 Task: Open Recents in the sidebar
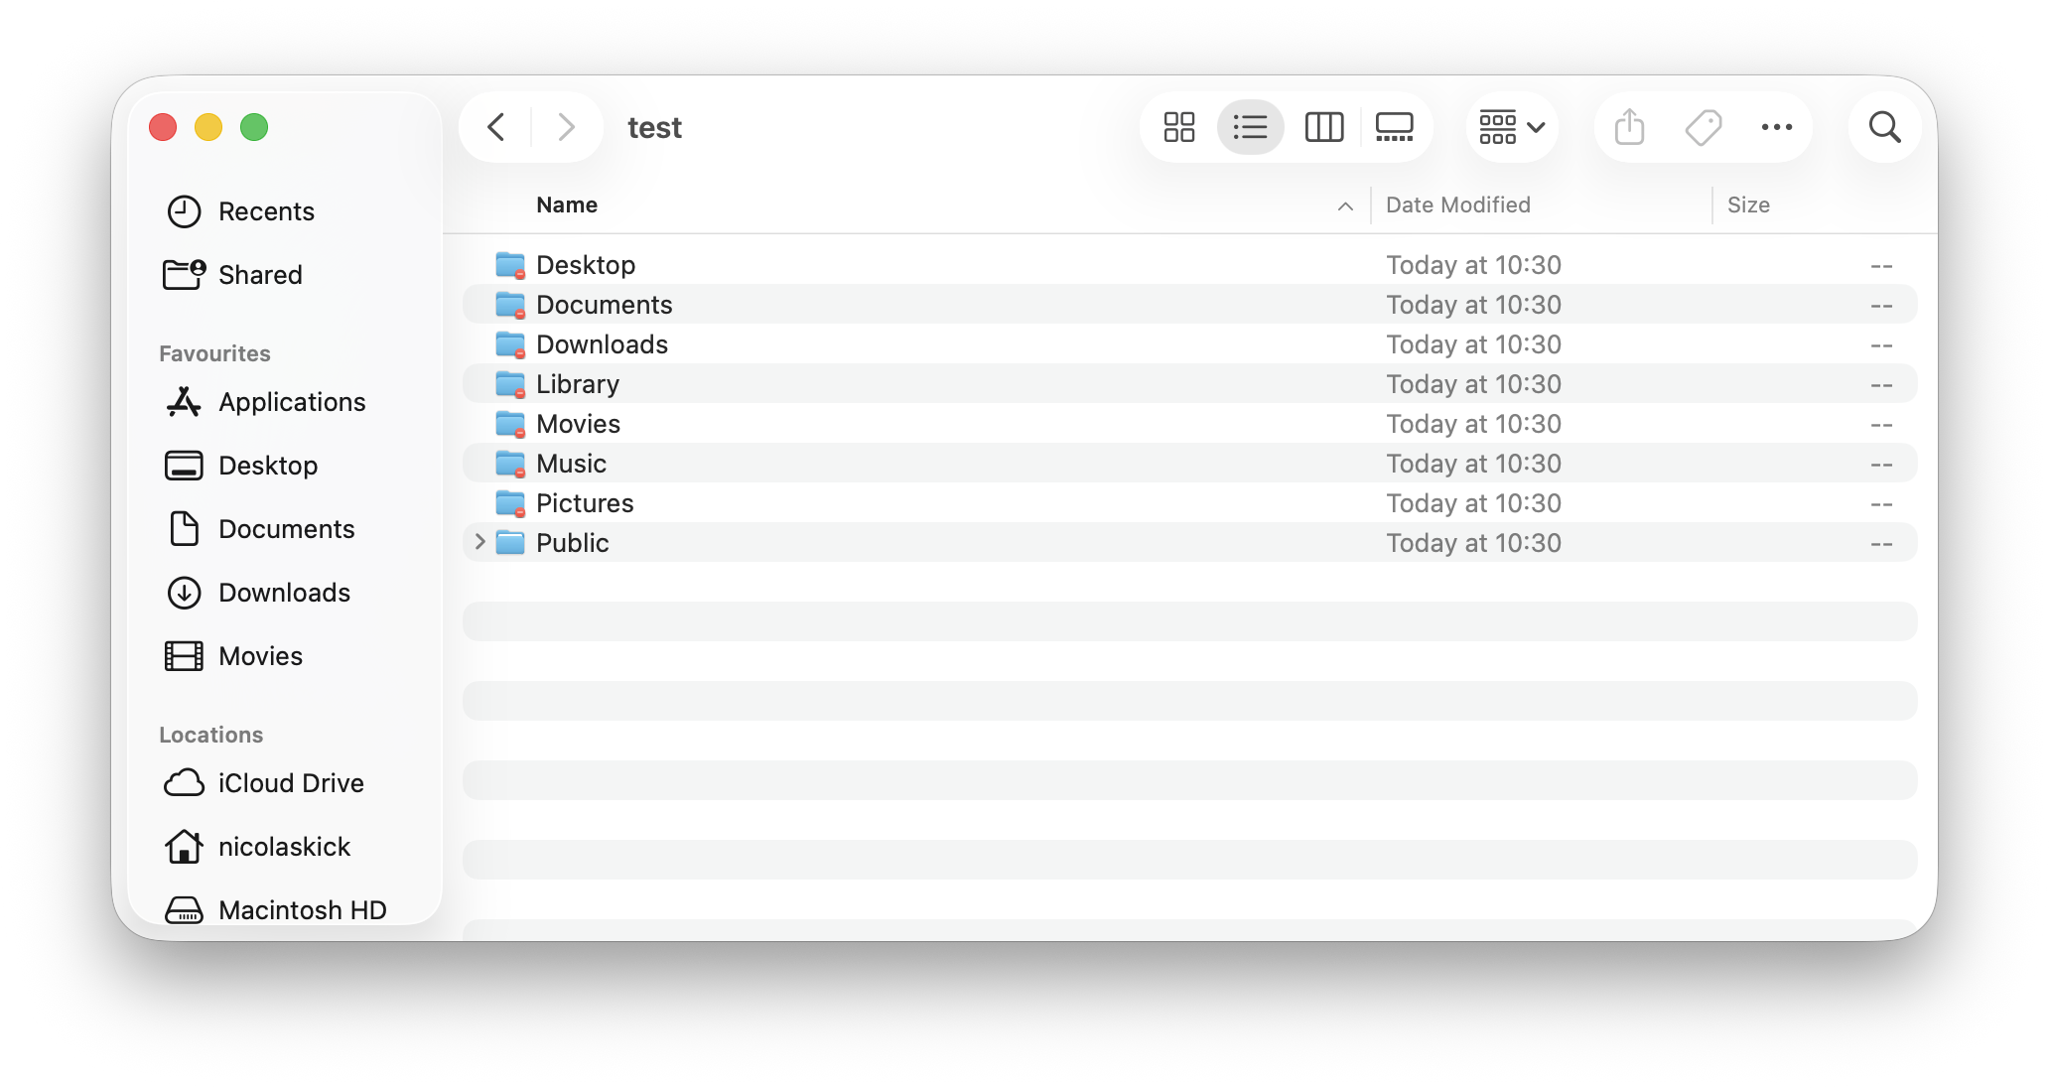265,211
